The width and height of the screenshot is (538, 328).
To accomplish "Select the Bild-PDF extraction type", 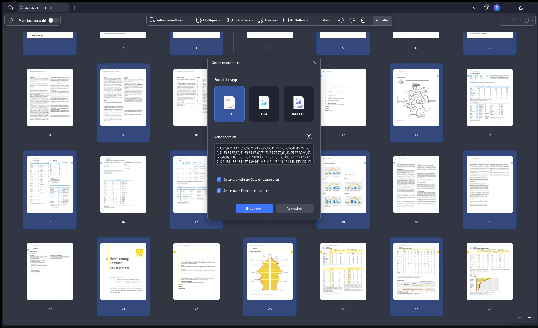I will (299, 104).
